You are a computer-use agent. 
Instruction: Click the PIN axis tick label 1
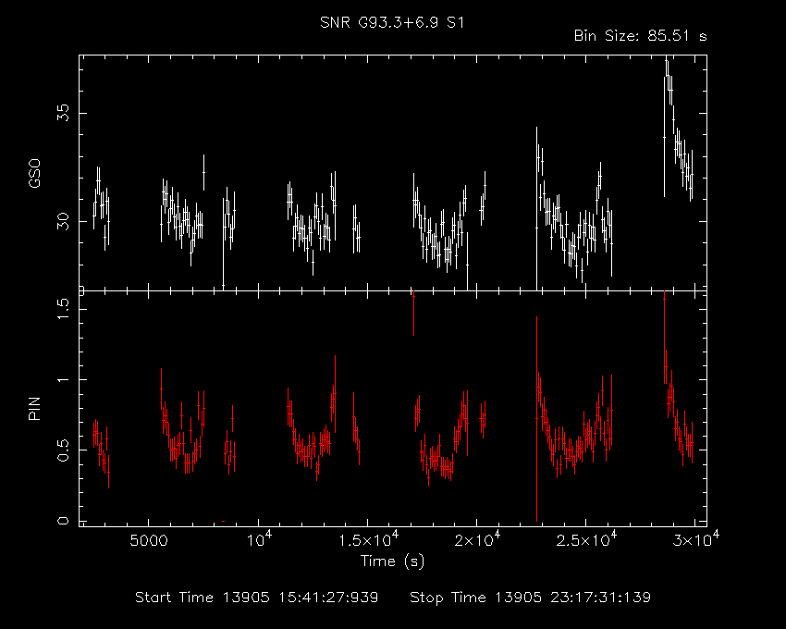63,379
